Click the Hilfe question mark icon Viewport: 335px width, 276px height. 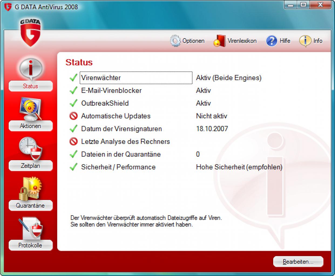click(x=272, y=41)
